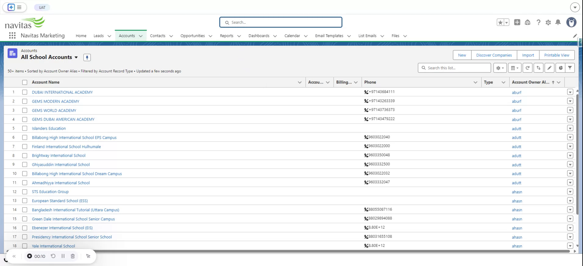The width and height of the screenshot is (583, 266).
Task: Switch to Calendar tab
Action: point(292,36)
